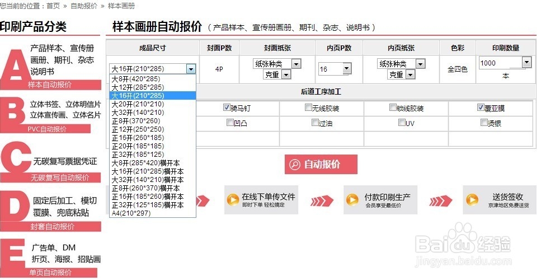
Task: Click the 送货签收 step banner
Action: click(500, 199)
